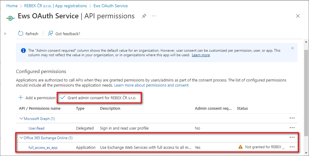This screenshot has height=156, width=309.
Task: Open the header more options ellipsis
Action: point(154,16)
